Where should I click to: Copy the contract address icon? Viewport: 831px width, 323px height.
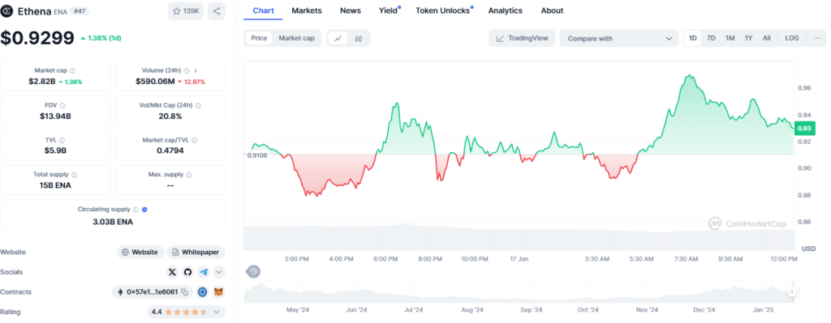pyautogui.click(x=184, y=291)
